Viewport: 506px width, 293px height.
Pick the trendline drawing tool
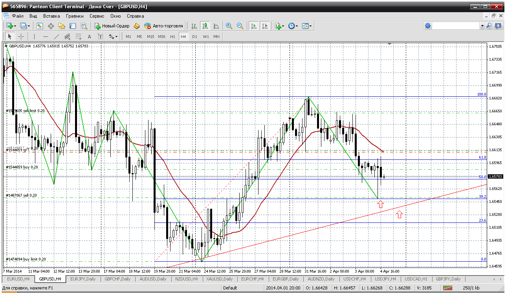[x=56, y=36]
